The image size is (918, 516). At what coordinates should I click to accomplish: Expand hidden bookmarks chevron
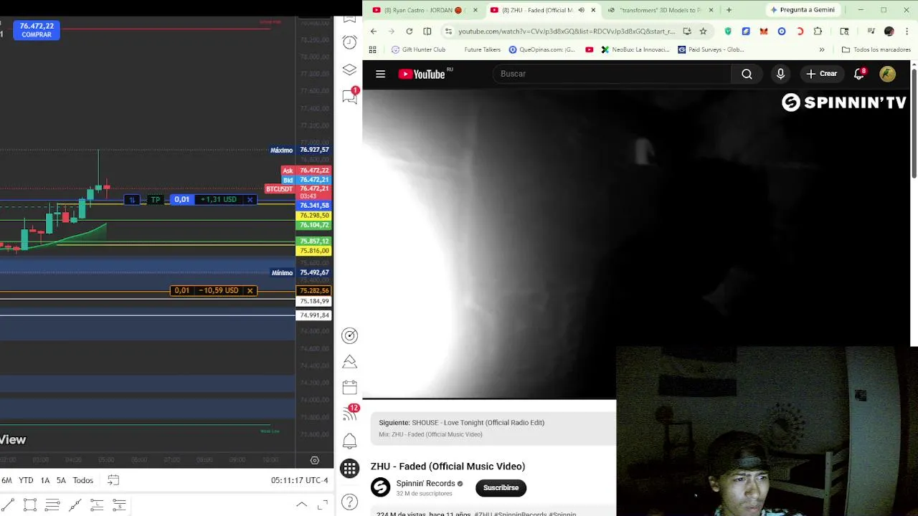(822, 49)
